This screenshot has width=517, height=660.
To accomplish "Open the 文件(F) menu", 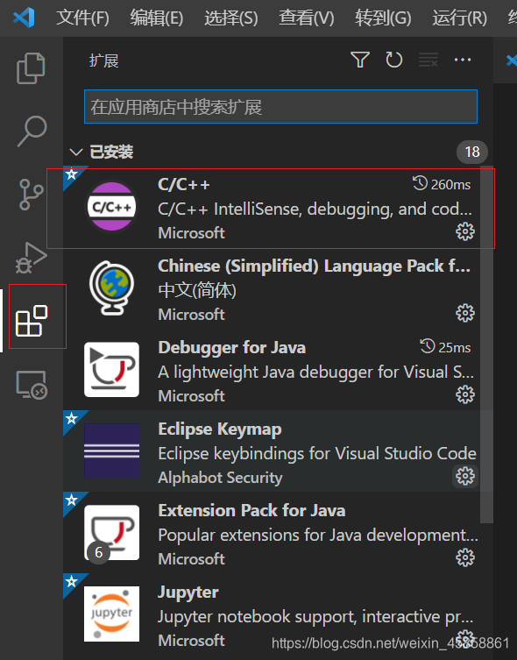I will [x=82, y=18].
